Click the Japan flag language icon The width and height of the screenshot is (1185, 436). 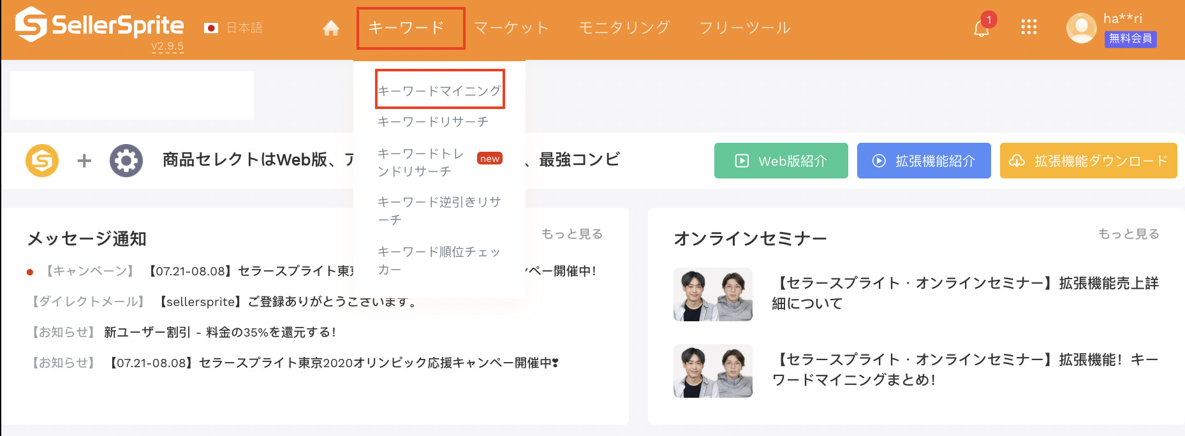[x=211, y=28]
